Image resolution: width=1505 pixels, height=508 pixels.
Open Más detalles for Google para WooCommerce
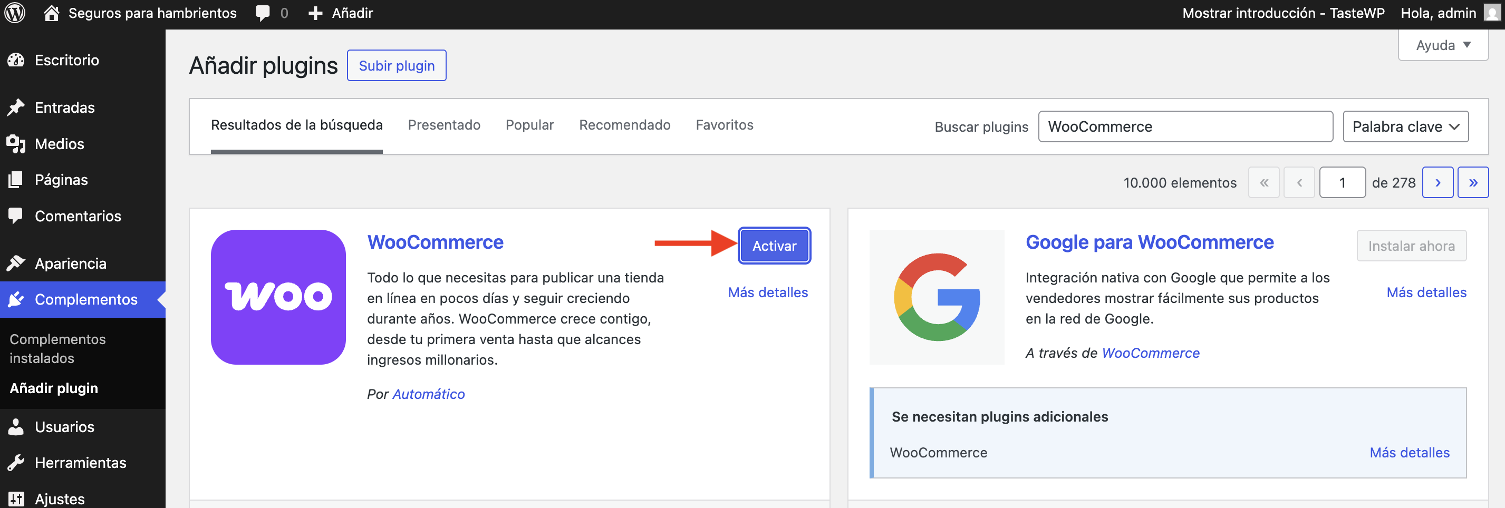(x=1427, y=292)
